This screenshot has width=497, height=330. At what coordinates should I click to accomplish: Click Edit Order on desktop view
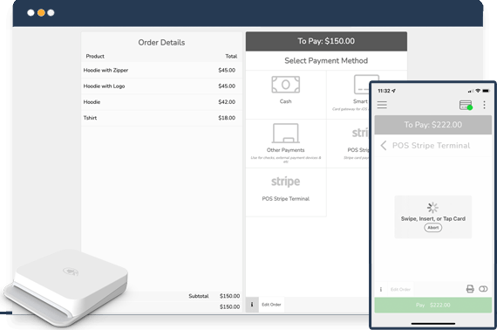pos(271,305)
